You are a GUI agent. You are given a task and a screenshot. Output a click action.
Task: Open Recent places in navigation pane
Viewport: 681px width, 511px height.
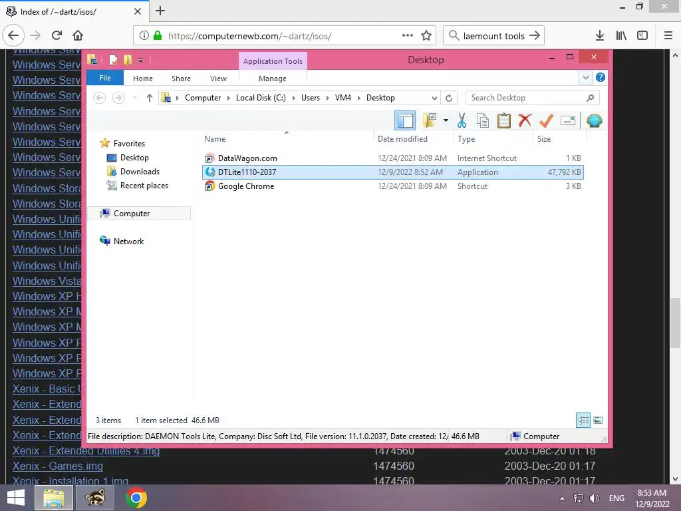[x=144, y=185]
